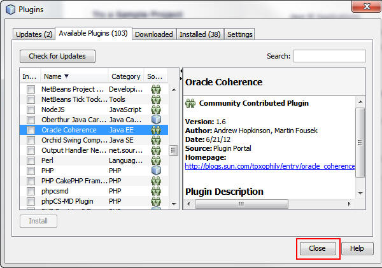Viewport: 382px width, 268px height.
Task: Click the community icon in Oracle Coherence row
Action: 156,130
